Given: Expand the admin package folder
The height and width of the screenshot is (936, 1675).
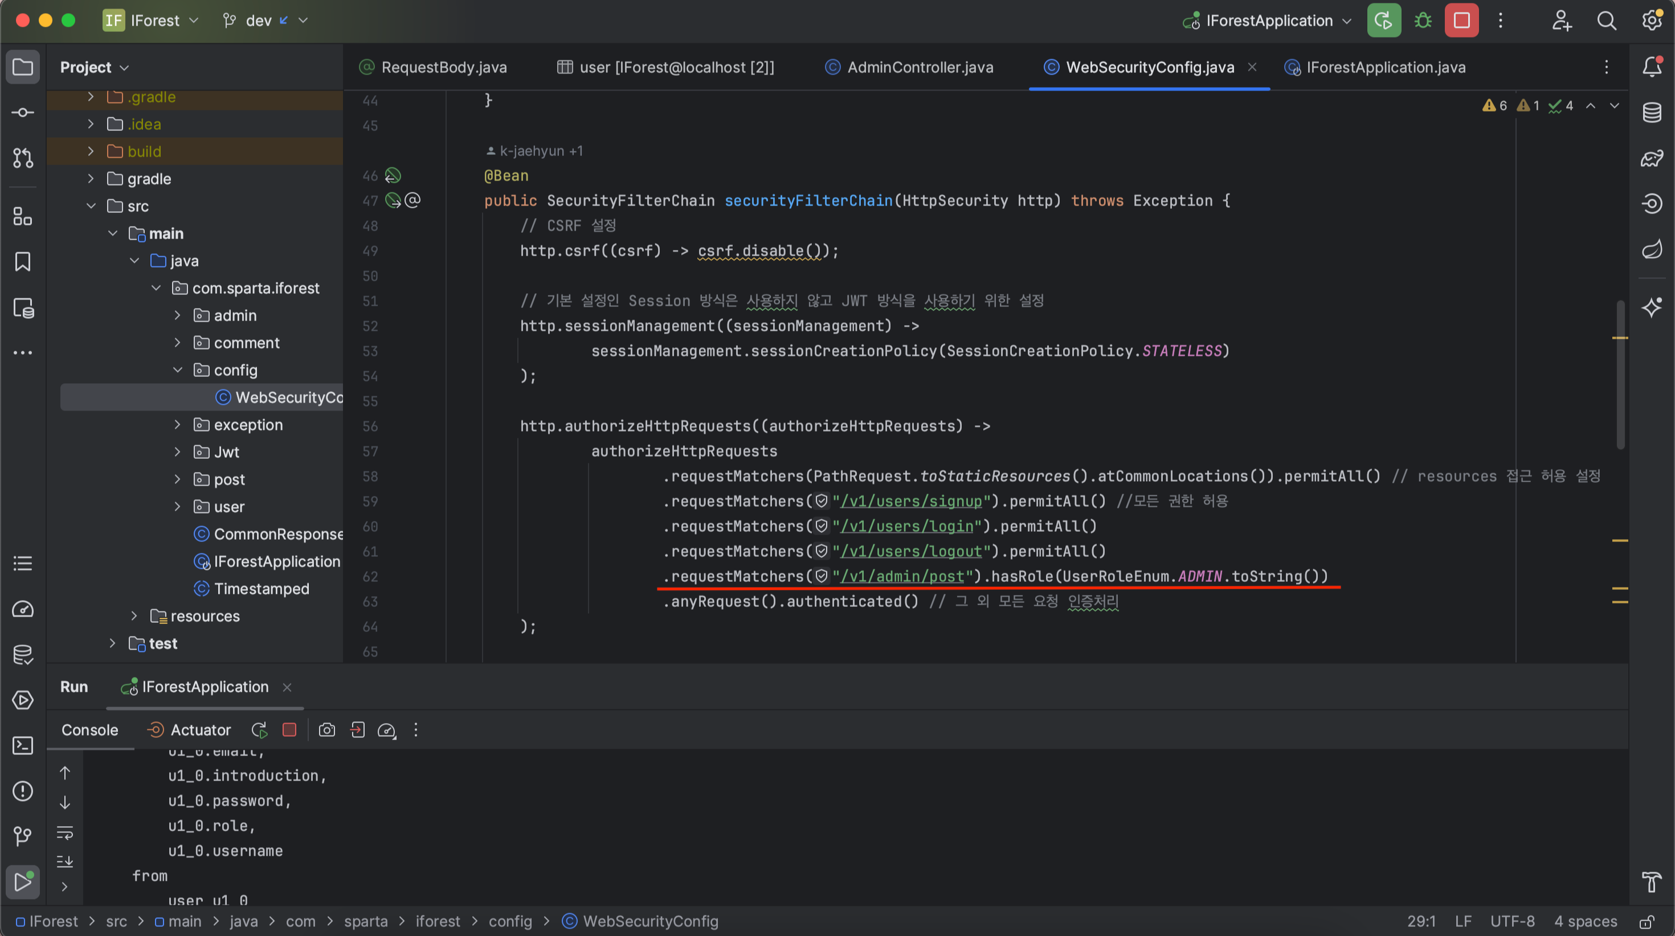Looking at the screenshot, I should coord(178,315).
